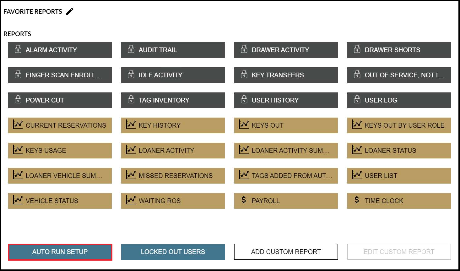This screenshot has height=271, width=460.
Task: Click the dollar icon on Payroll
Action: point(244,200)
